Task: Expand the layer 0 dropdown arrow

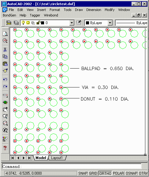Action: pyautogui.click(x=72, y=23)
